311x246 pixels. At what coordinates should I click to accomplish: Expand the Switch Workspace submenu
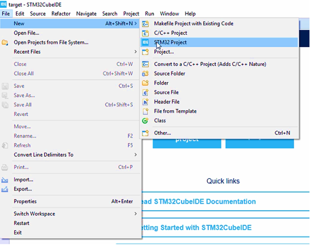[x=136, y=214]
